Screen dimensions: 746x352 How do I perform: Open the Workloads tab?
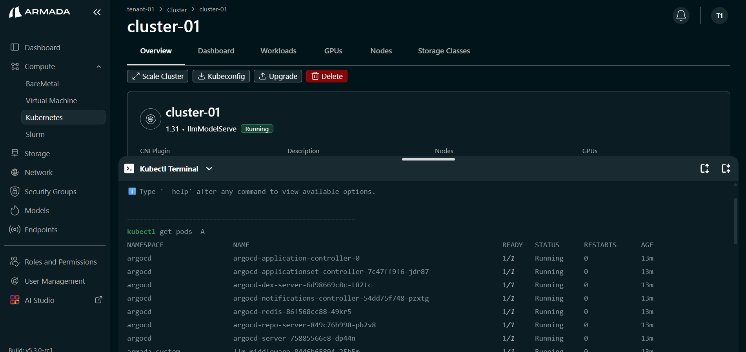(x=278, y=51)
